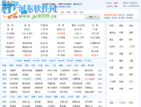Open the 去哪儿网 link
The image size is (141, 107).
44,51
